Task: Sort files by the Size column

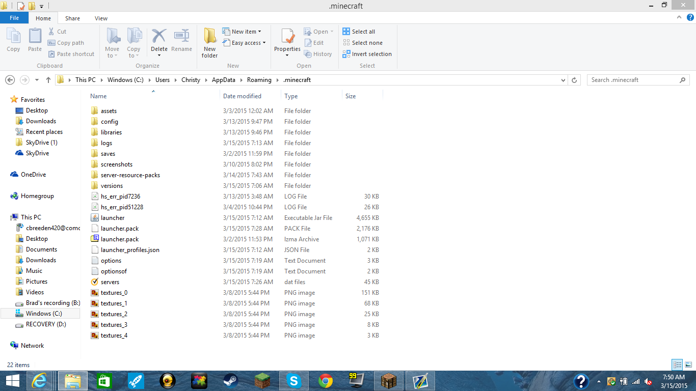Action: coord(362,96)
